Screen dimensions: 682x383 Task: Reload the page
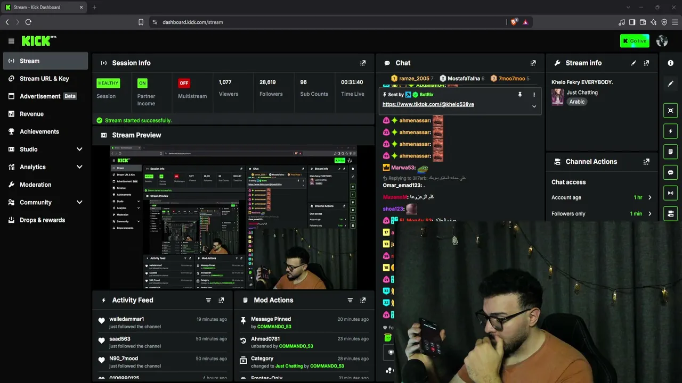coord(28,22)
